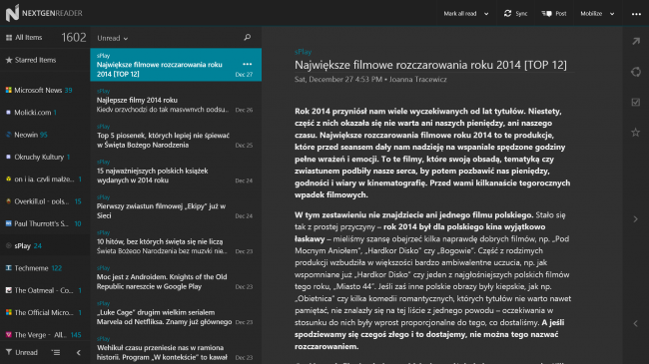Expand the Mobilize dropdown arrow

point(612,14)
